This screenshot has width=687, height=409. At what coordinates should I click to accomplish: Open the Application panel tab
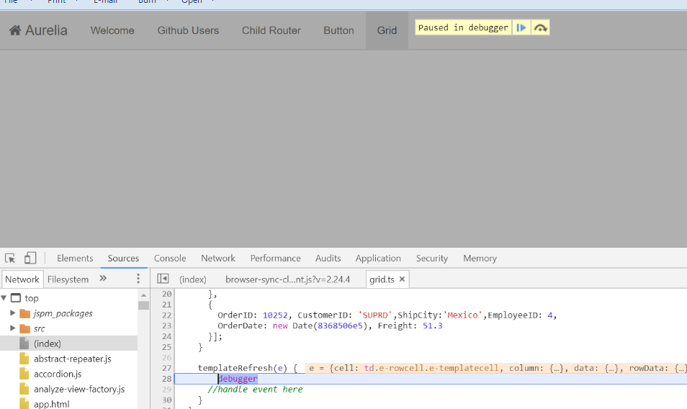(x=378, y=259)
